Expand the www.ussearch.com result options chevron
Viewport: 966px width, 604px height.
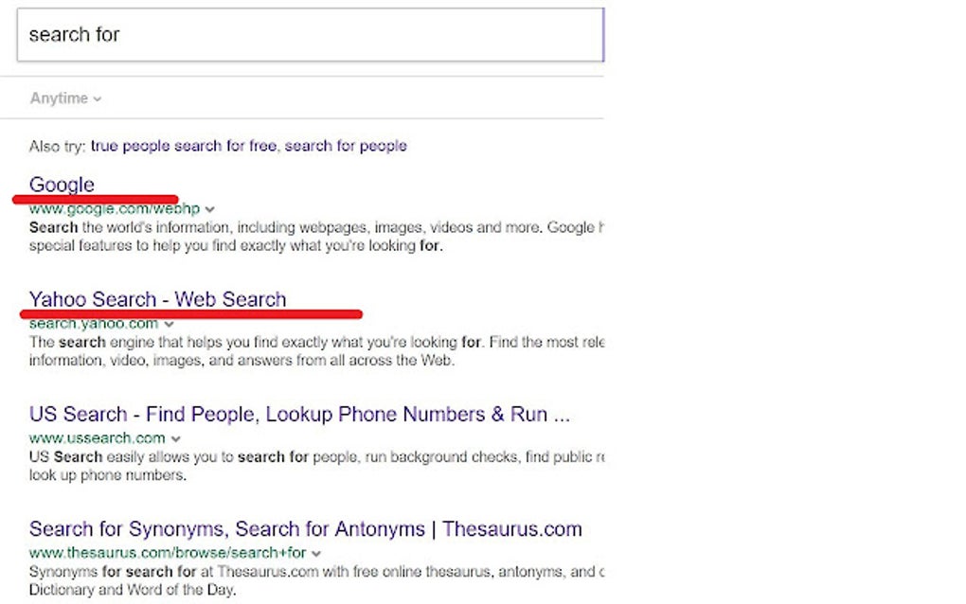coord(176,438)
